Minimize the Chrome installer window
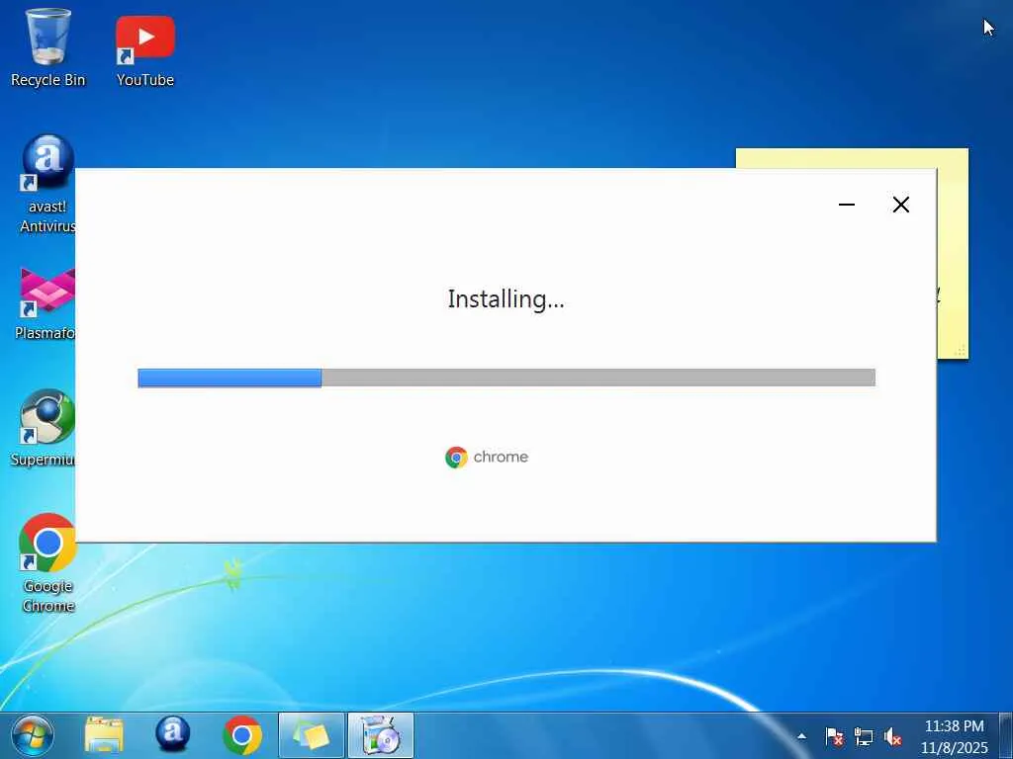 pyautogui.click(x=847, y=205)
